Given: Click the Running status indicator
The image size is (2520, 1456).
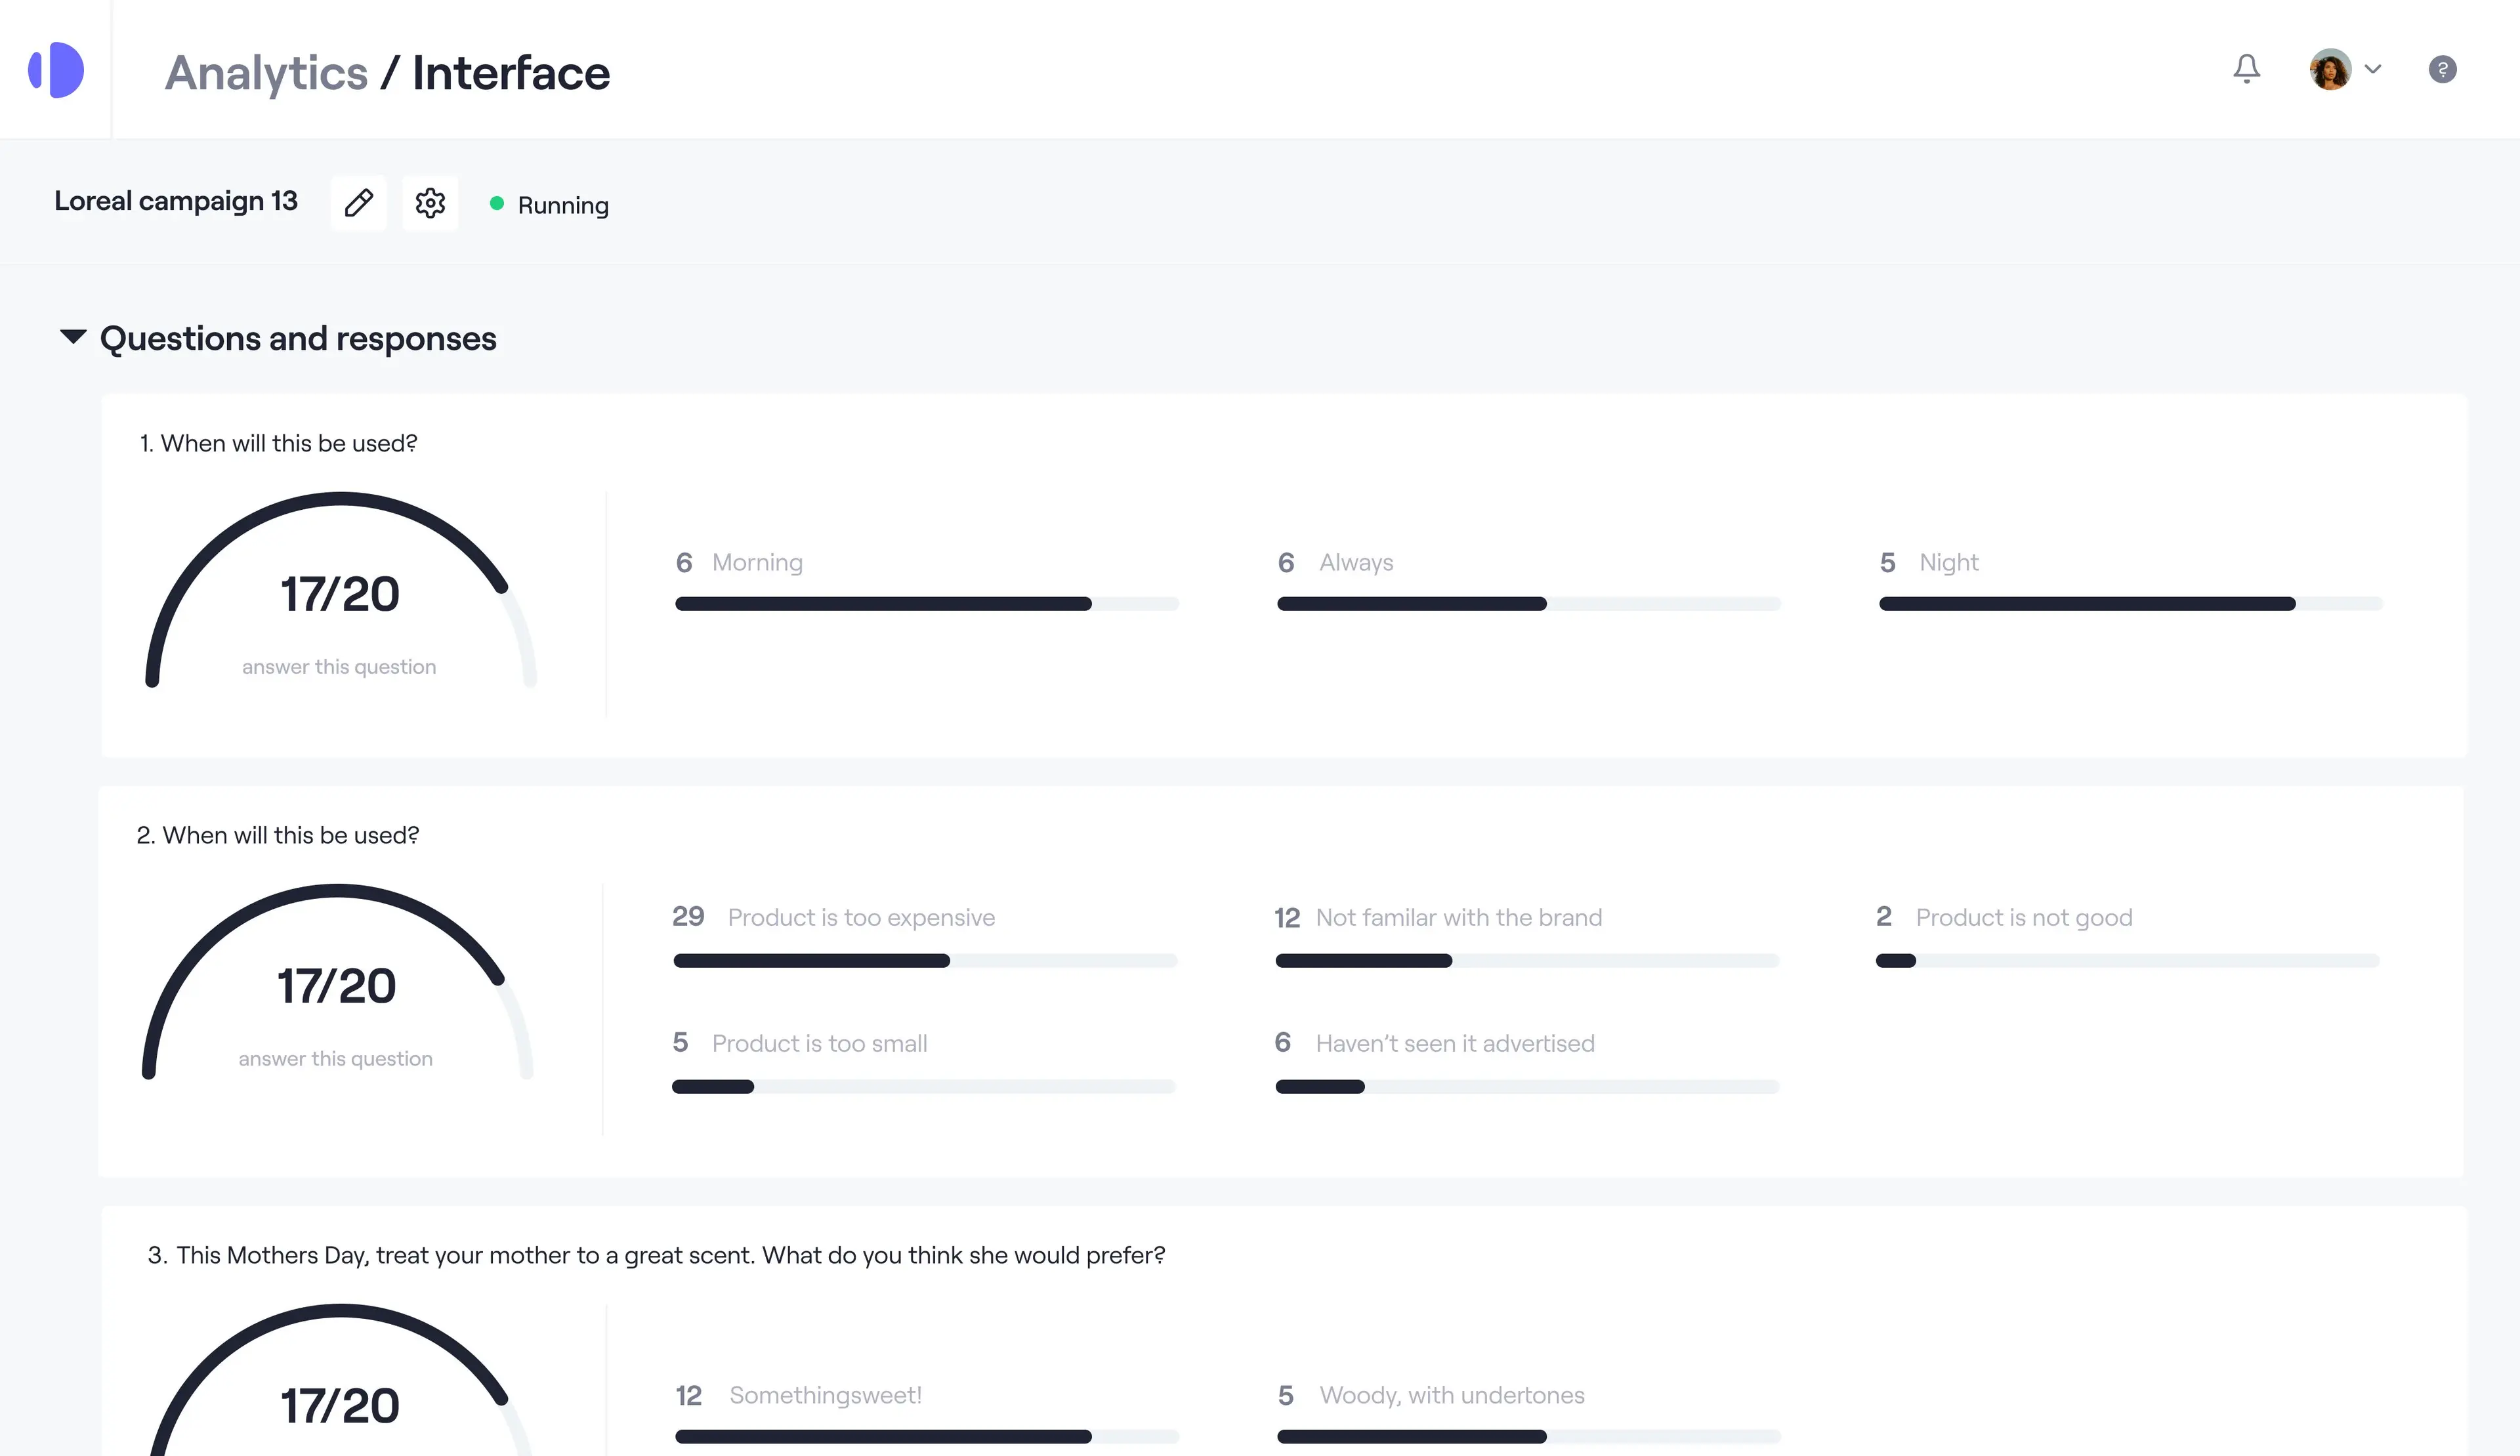Looking at the screenshot, I should 549,205.
